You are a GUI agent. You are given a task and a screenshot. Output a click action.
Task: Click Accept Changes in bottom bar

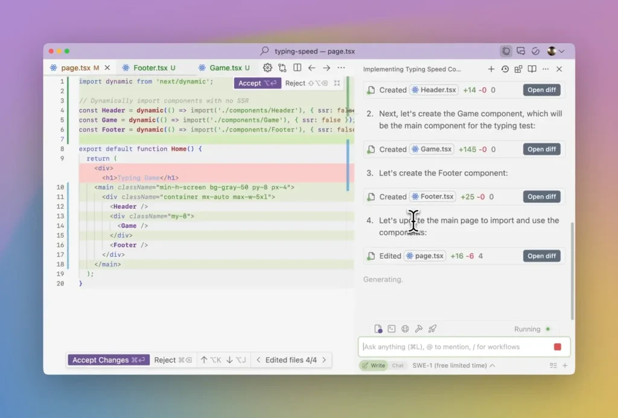click(x=109, y=360)
